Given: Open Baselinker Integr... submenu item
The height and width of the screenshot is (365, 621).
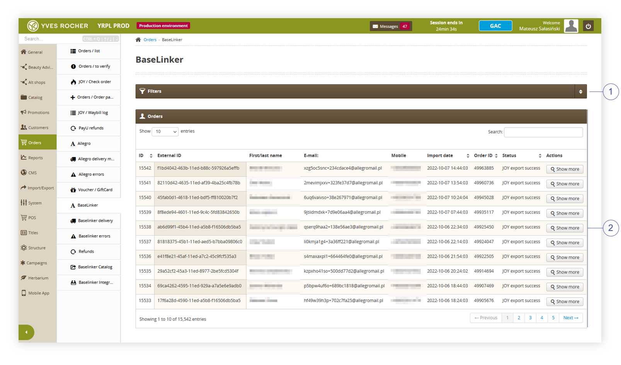Looking at the screenshot, I should (88, 283).
